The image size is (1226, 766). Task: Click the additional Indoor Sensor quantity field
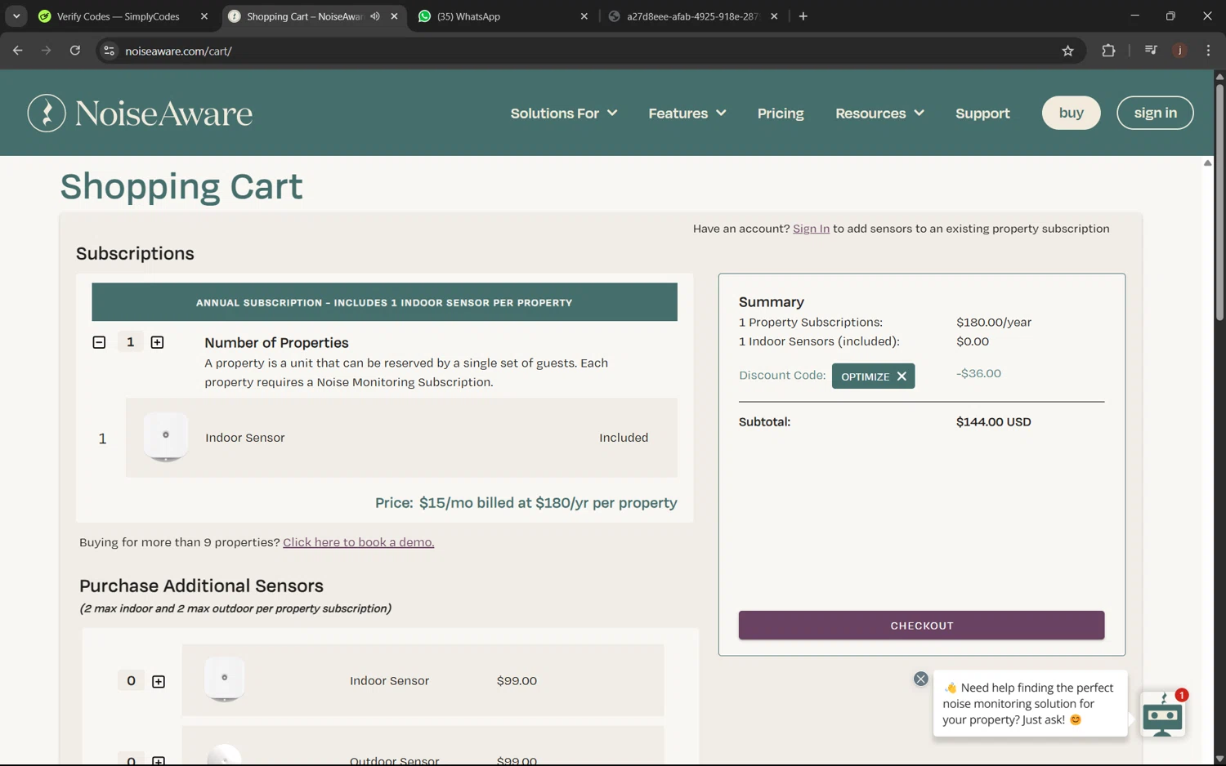pos(131,681)
